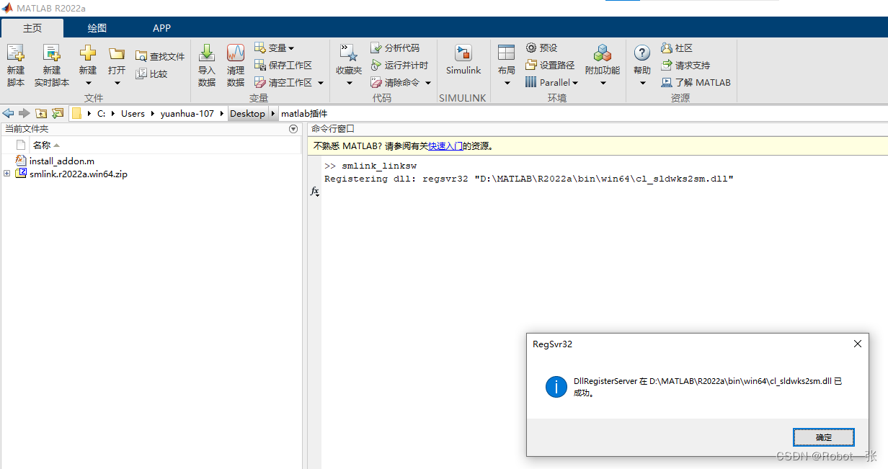Click the Compare (比较) tool

[x=151, y=73]
